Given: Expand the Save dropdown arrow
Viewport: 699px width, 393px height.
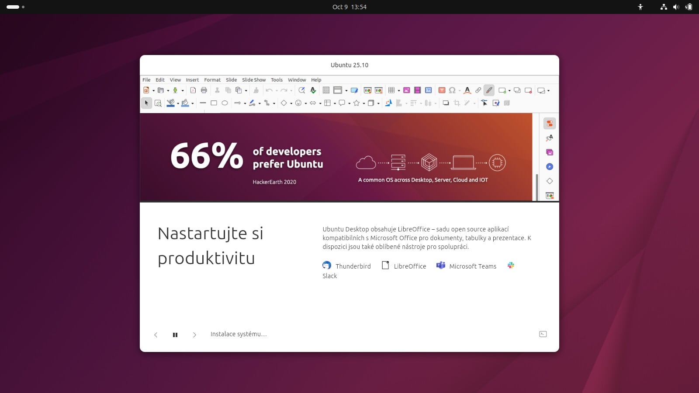Looking at the screenshot, I should click(x=182, y=91).
